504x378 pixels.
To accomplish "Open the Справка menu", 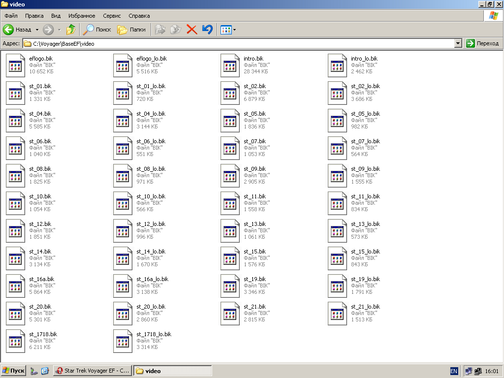I will pyautogui.click(x=139, y=16).
